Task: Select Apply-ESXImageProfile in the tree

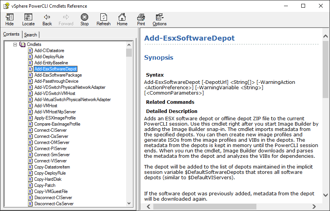Action: tap(55, 118)
